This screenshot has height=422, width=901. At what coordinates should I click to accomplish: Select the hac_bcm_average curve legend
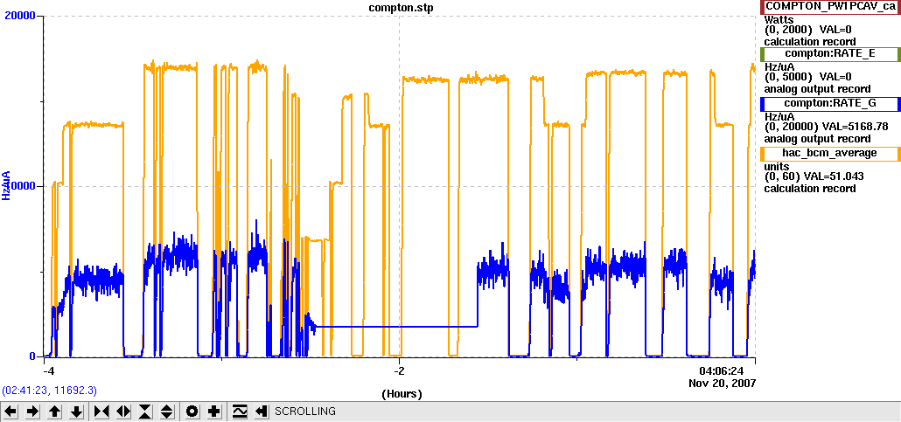pos(830,153)
